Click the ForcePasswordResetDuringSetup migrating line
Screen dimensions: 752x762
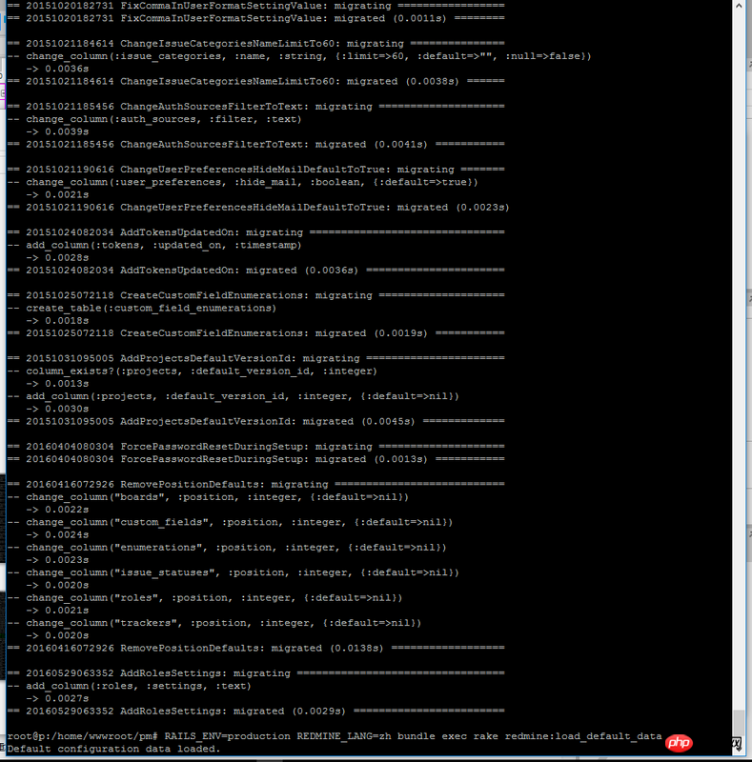click(256, 447)
